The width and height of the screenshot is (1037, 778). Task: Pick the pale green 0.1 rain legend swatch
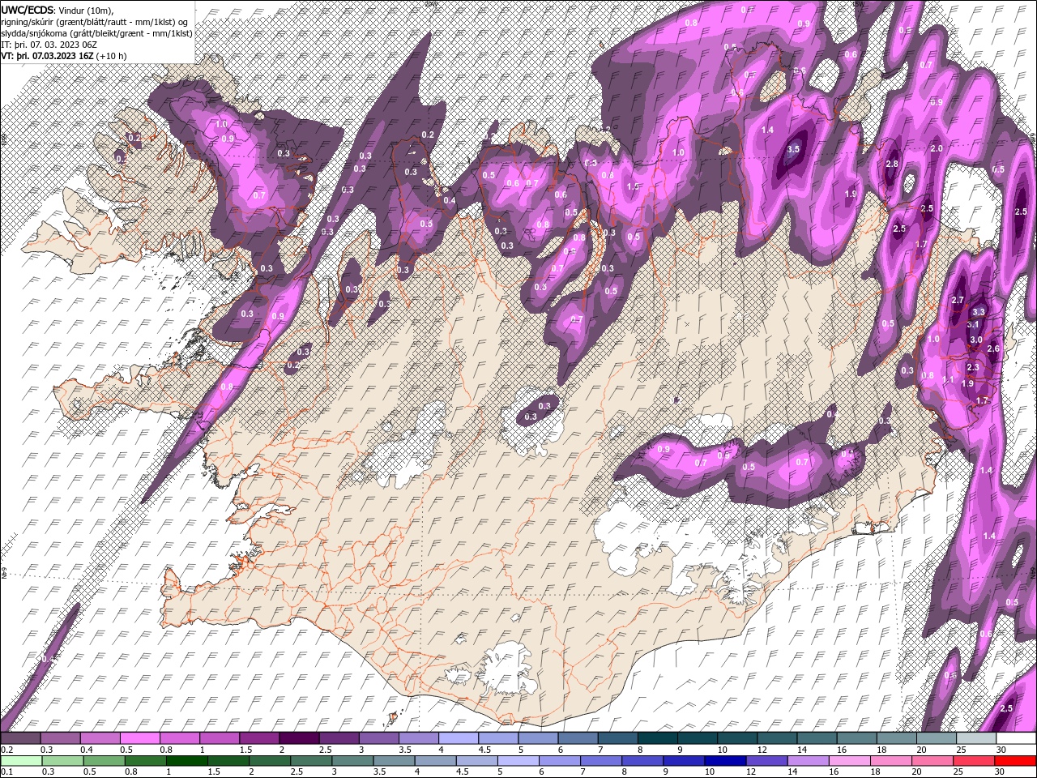(21, 761)
